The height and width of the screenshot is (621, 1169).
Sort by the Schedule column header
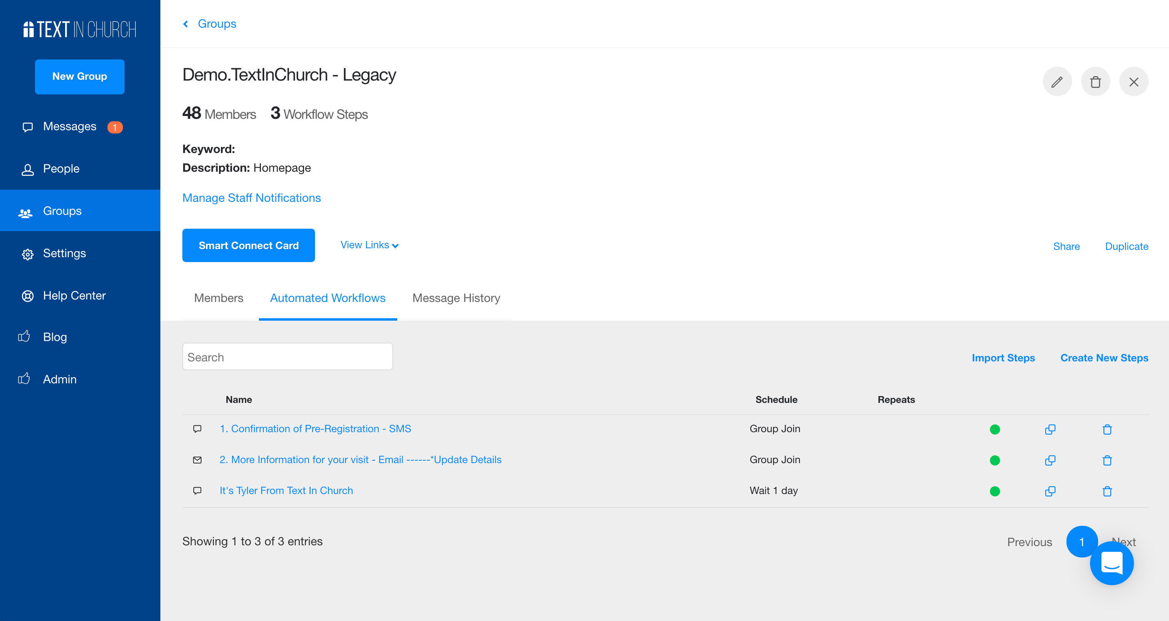point(776,400)
